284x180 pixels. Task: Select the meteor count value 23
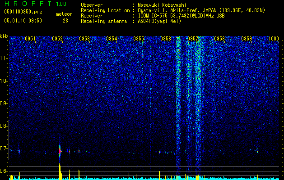pyautogui.click(x=65, y=21)
